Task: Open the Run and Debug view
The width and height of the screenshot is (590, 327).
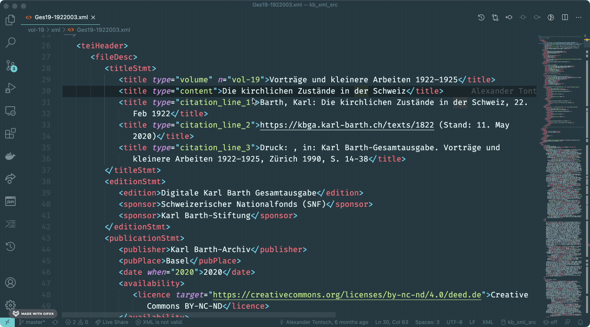Action: [x=10, y=88]
